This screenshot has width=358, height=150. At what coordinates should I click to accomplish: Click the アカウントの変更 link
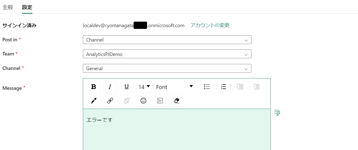210,25
